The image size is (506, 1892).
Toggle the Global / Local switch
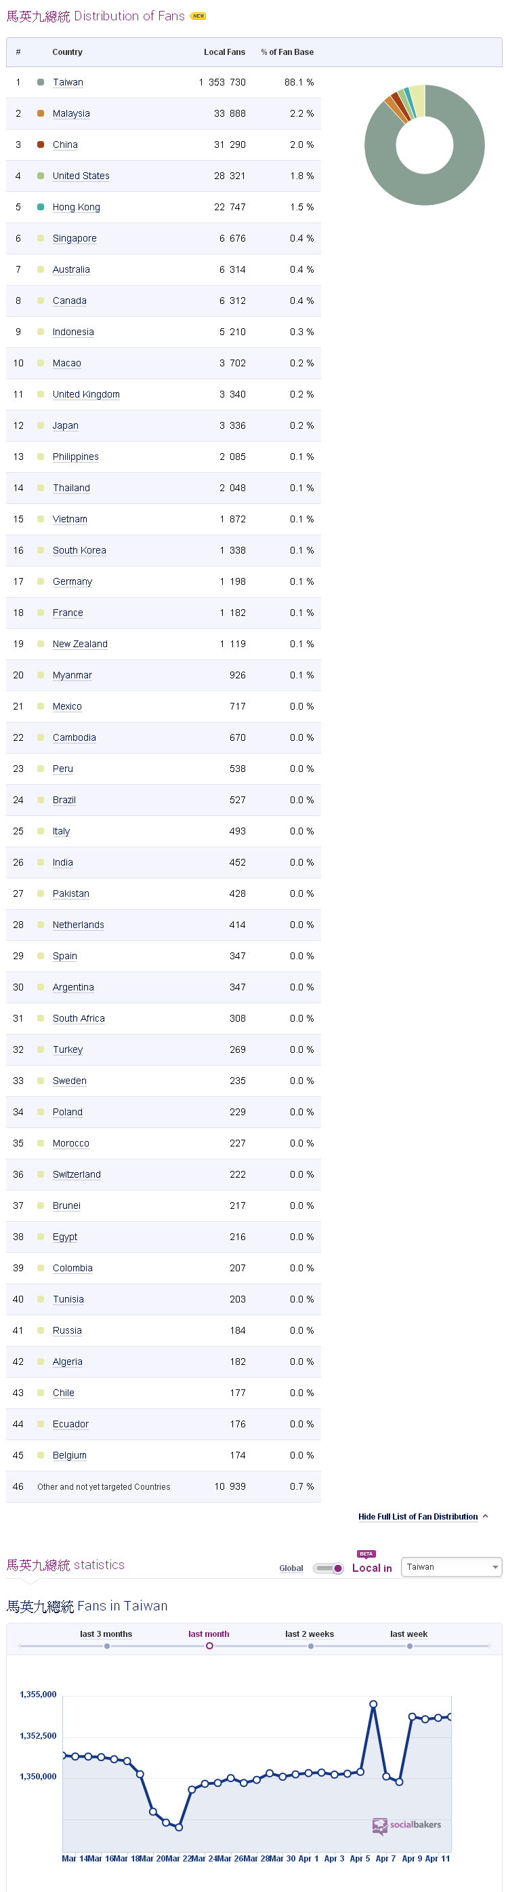pos(328,1568)
